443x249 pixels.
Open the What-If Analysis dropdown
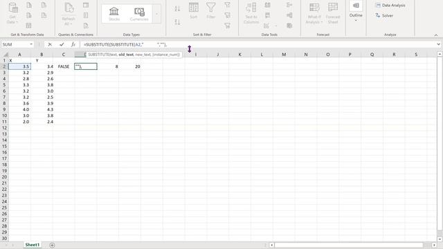tap(314, 13)
